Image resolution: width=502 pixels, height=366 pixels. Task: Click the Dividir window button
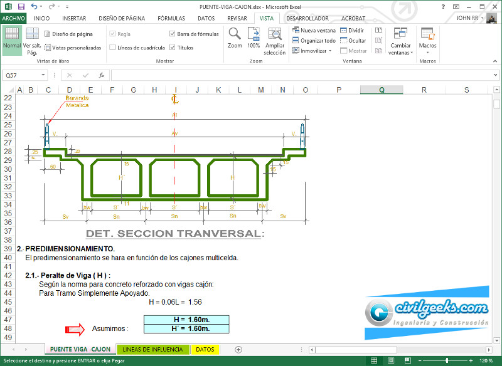click(352, 30)
